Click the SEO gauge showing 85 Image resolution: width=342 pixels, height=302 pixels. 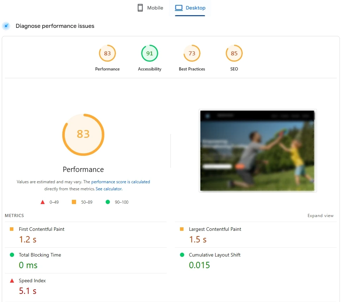click(234, 53)
